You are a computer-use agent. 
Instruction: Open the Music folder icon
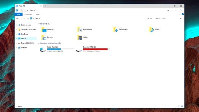[151, 30]
